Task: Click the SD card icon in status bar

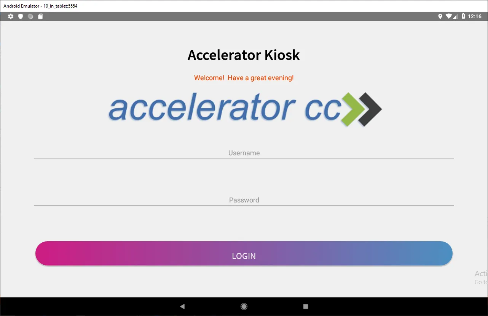Action: pos(40,16)
